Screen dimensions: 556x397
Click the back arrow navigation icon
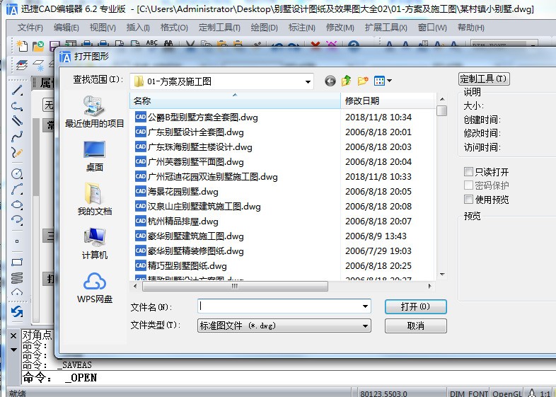pyautogui.click(x=330, y=81)
